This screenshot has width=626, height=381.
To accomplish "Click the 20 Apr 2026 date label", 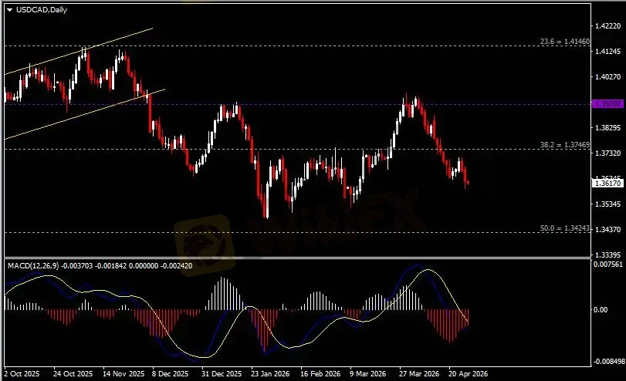I will [x=468, y=374].
